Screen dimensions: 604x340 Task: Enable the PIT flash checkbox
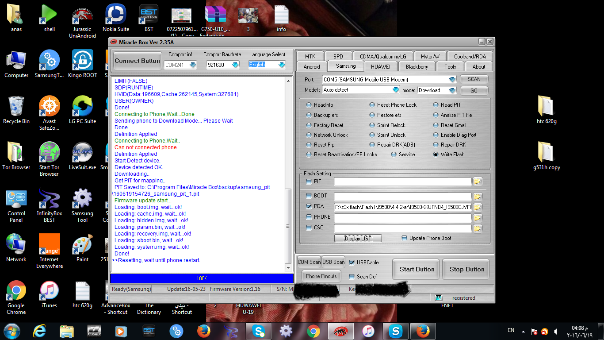[309, 182]
